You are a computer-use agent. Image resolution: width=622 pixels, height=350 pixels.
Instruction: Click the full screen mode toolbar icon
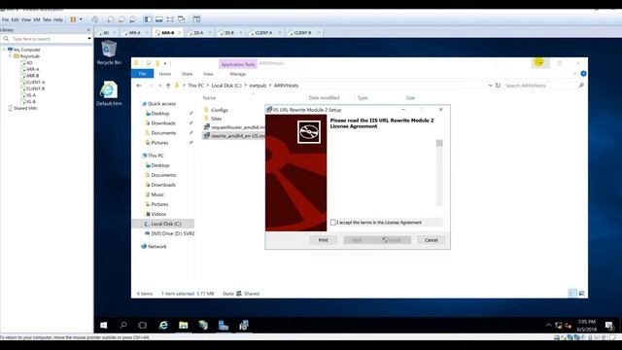pos(170,19)
